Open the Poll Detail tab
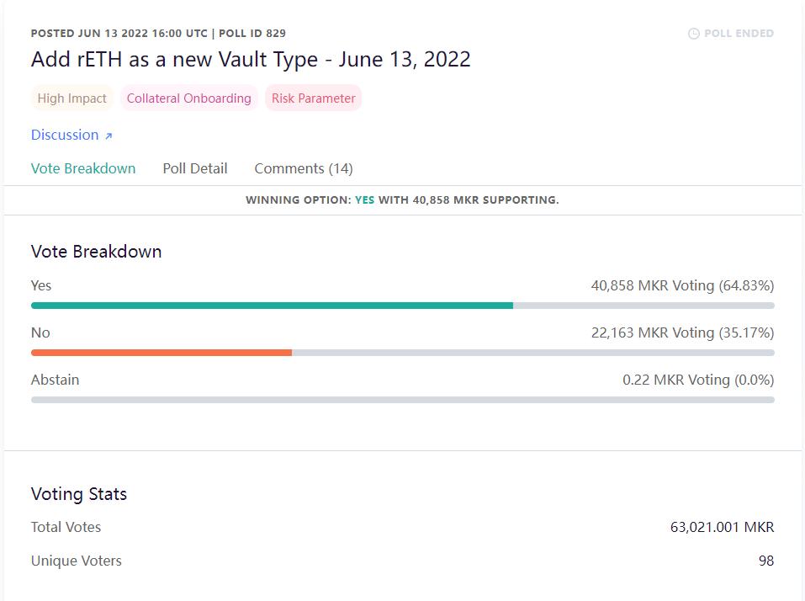This screenshot has width=805, height=601. click(x=195, y=168)
